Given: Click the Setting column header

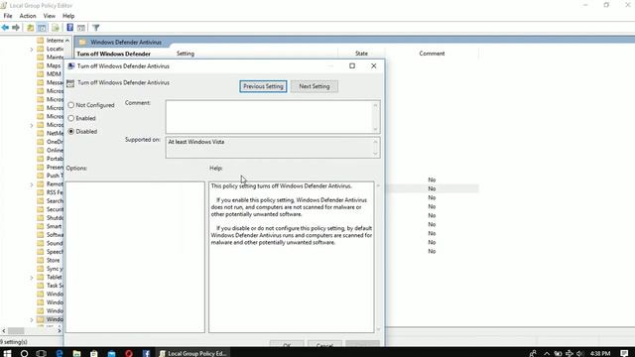Looking at the screenshot, I should [x=186, y=54].
